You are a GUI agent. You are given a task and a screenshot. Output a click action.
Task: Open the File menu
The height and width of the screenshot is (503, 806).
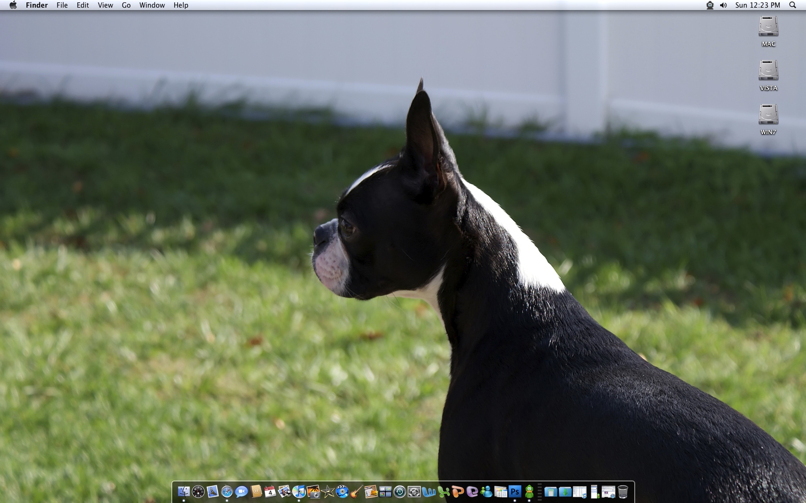pyautogui.click(x=62, y=5)
